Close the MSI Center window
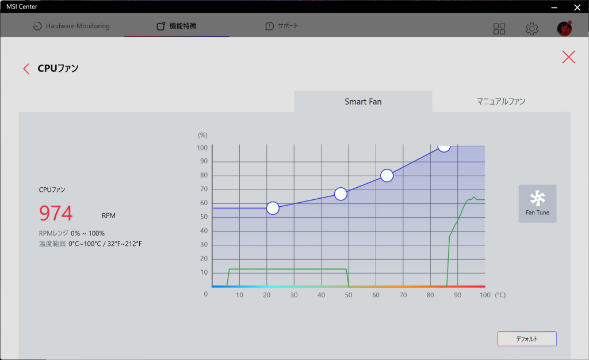This screenshot has height=360, width=589. tap(577, 7)
